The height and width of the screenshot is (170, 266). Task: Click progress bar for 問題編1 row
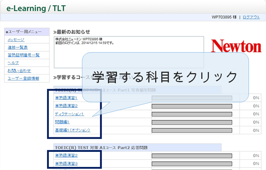[192, 122]
